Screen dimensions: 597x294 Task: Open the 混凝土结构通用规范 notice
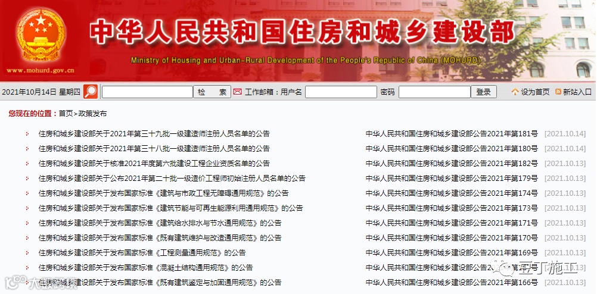coord(145,267)
